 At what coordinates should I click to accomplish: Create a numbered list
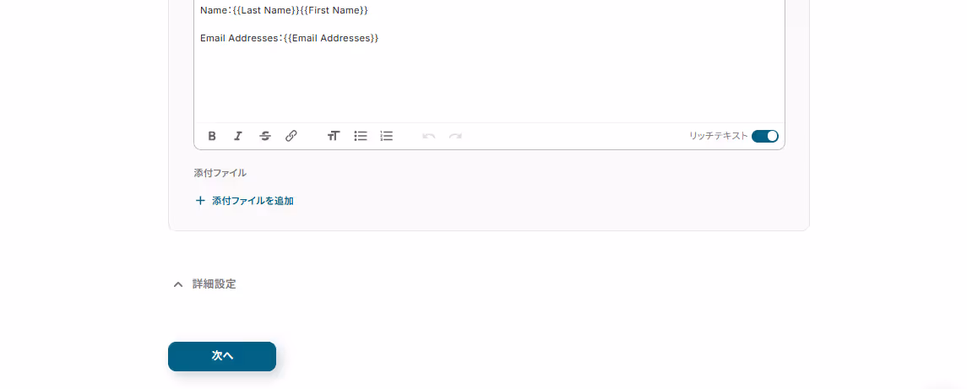387,136
